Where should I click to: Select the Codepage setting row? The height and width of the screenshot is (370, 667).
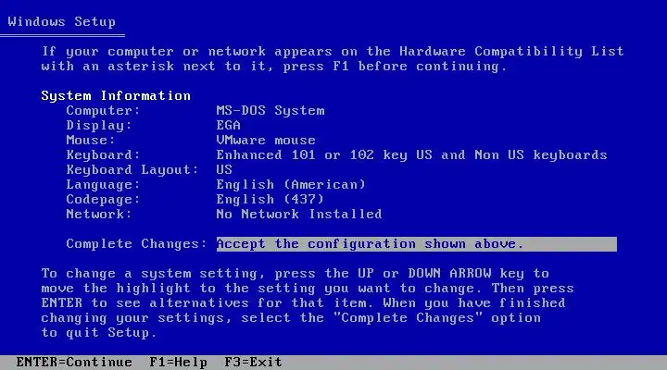pyautogui.click(x=195, y=199)
